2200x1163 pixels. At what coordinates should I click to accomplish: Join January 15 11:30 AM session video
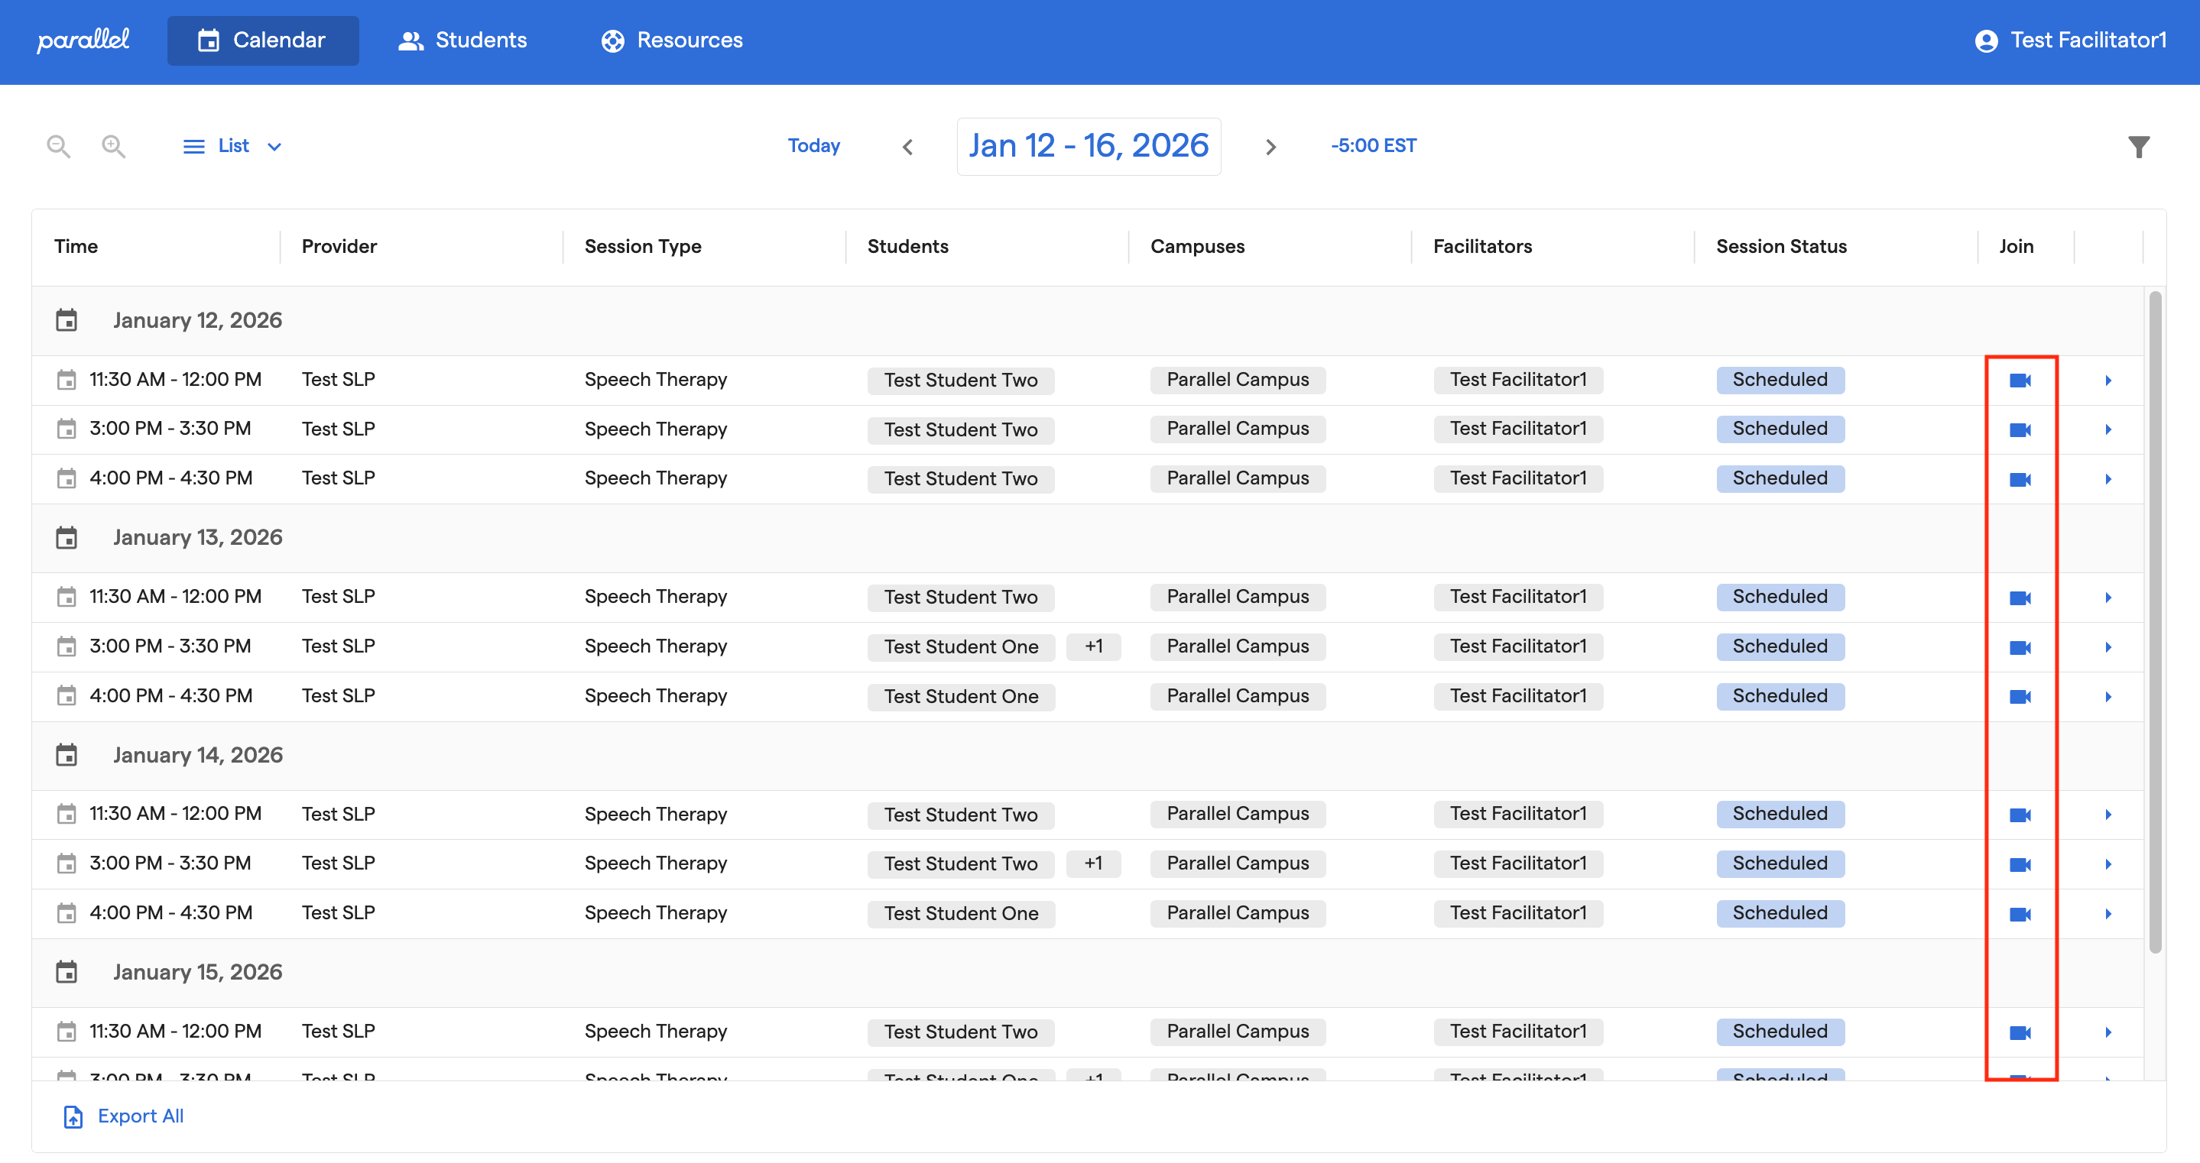click(x=2020, y=1032)
